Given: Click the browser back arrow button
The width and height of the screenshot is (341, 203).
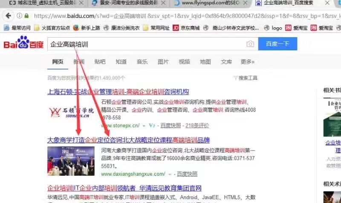Looking at the screenshot, I should (x=7, y=16).
